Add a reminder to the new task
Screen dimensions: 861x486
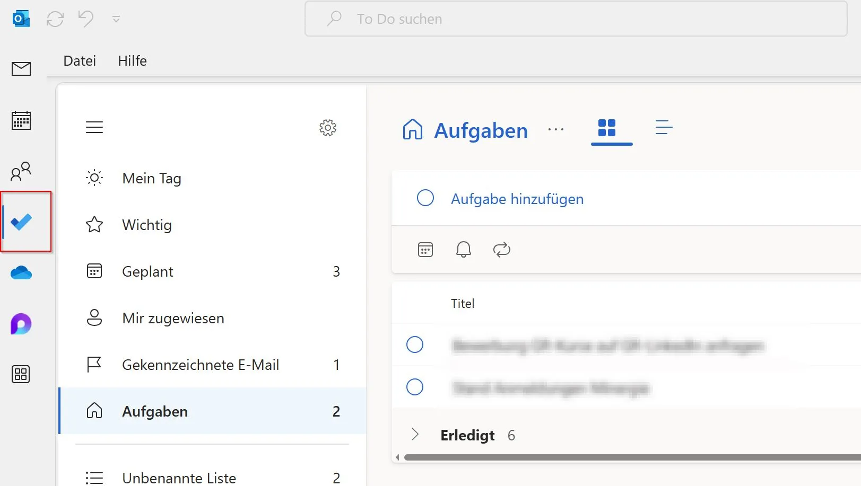(x=464, y=249)
